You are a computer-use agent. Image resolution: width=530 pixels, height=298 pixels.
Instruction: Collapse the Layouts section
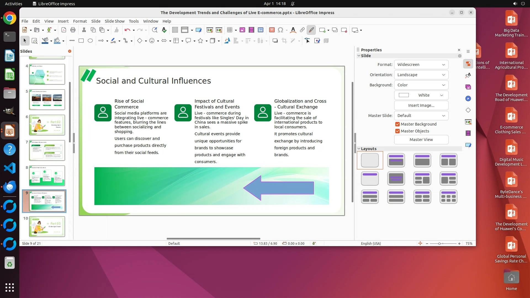359,149
